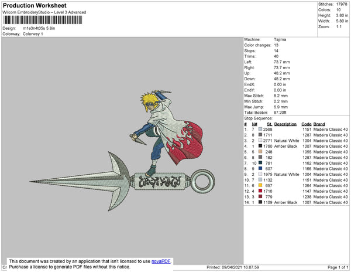Select thread code 1238 in row 13

(307, 196)
